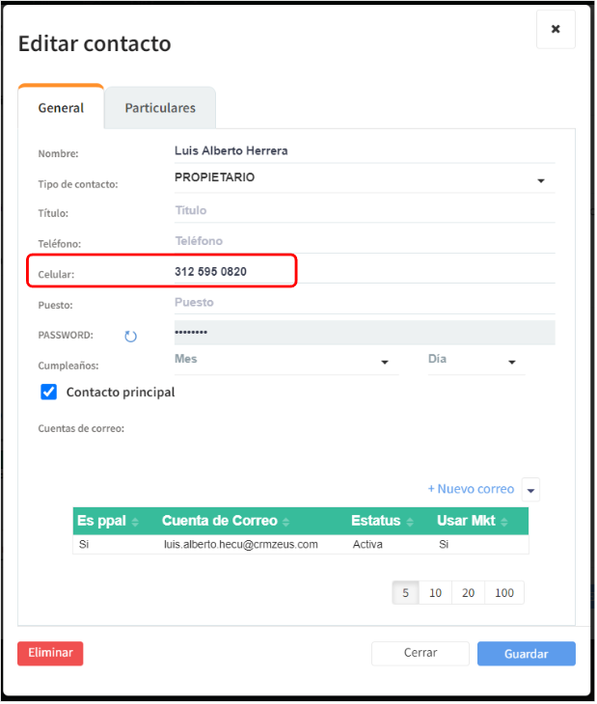The height and width of the screenshot is (704, 597).
Task: Set page size to 10 rows
Action: [436, 593]
